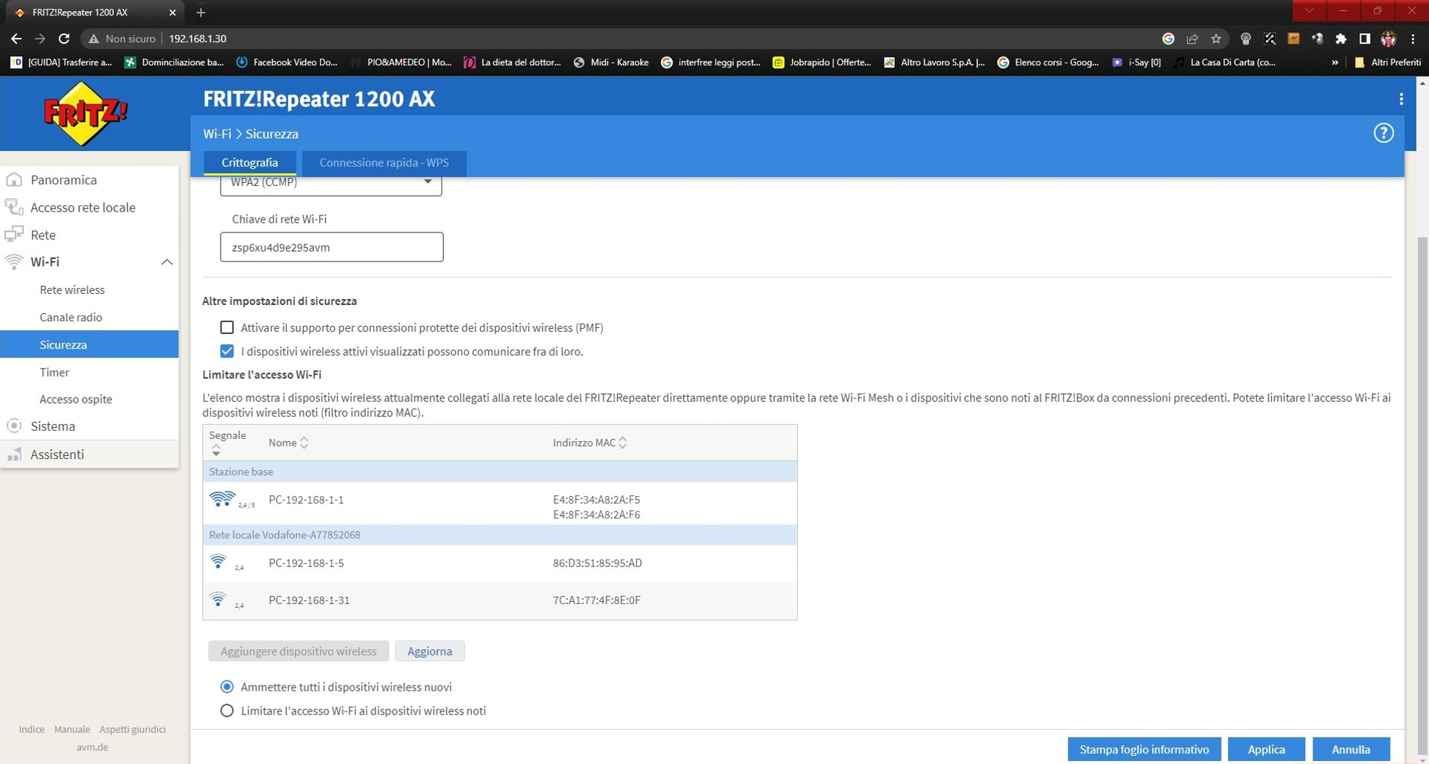Image resolution: width=1429 pixels, height=764 pixels.
Task: Click the browser address bar URL
Action: coord(198,38)
